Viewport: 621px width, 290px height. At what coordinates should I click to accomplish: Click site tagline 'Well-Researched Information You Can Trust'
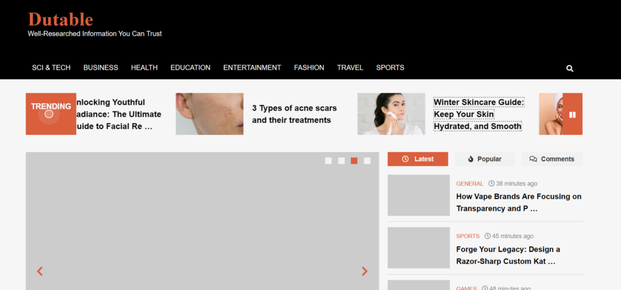coord(95,34)
